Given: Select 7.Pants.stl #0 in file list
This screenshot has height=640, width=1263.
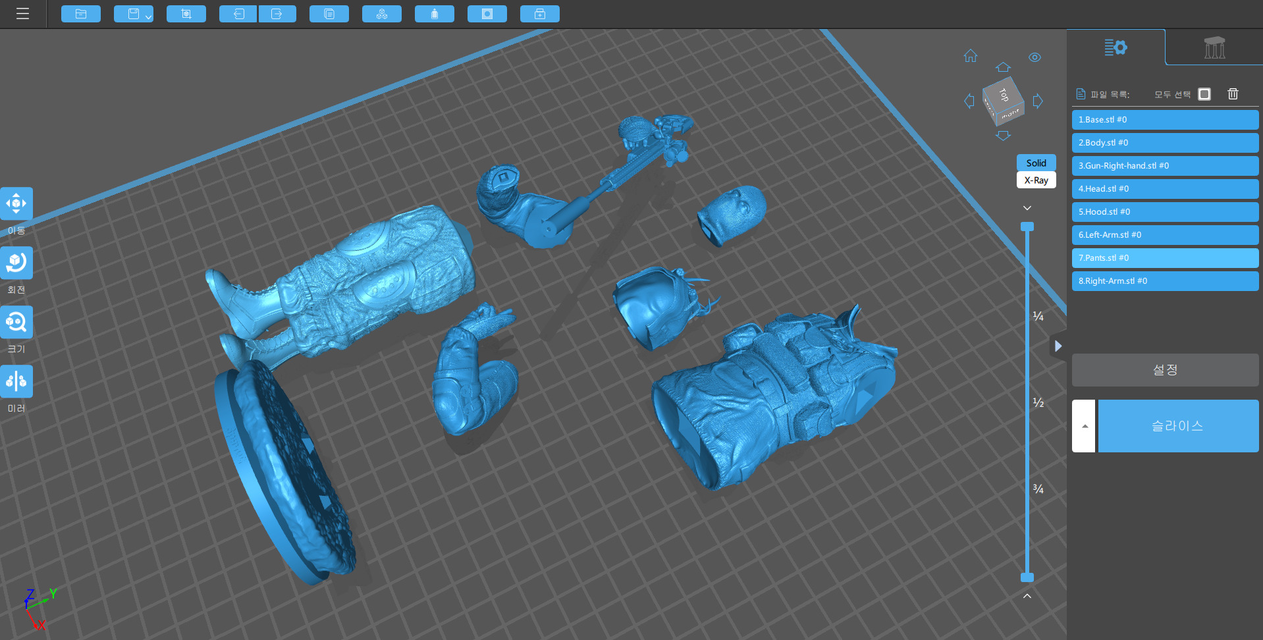Looking at the screenshot, I should 1165,258.
